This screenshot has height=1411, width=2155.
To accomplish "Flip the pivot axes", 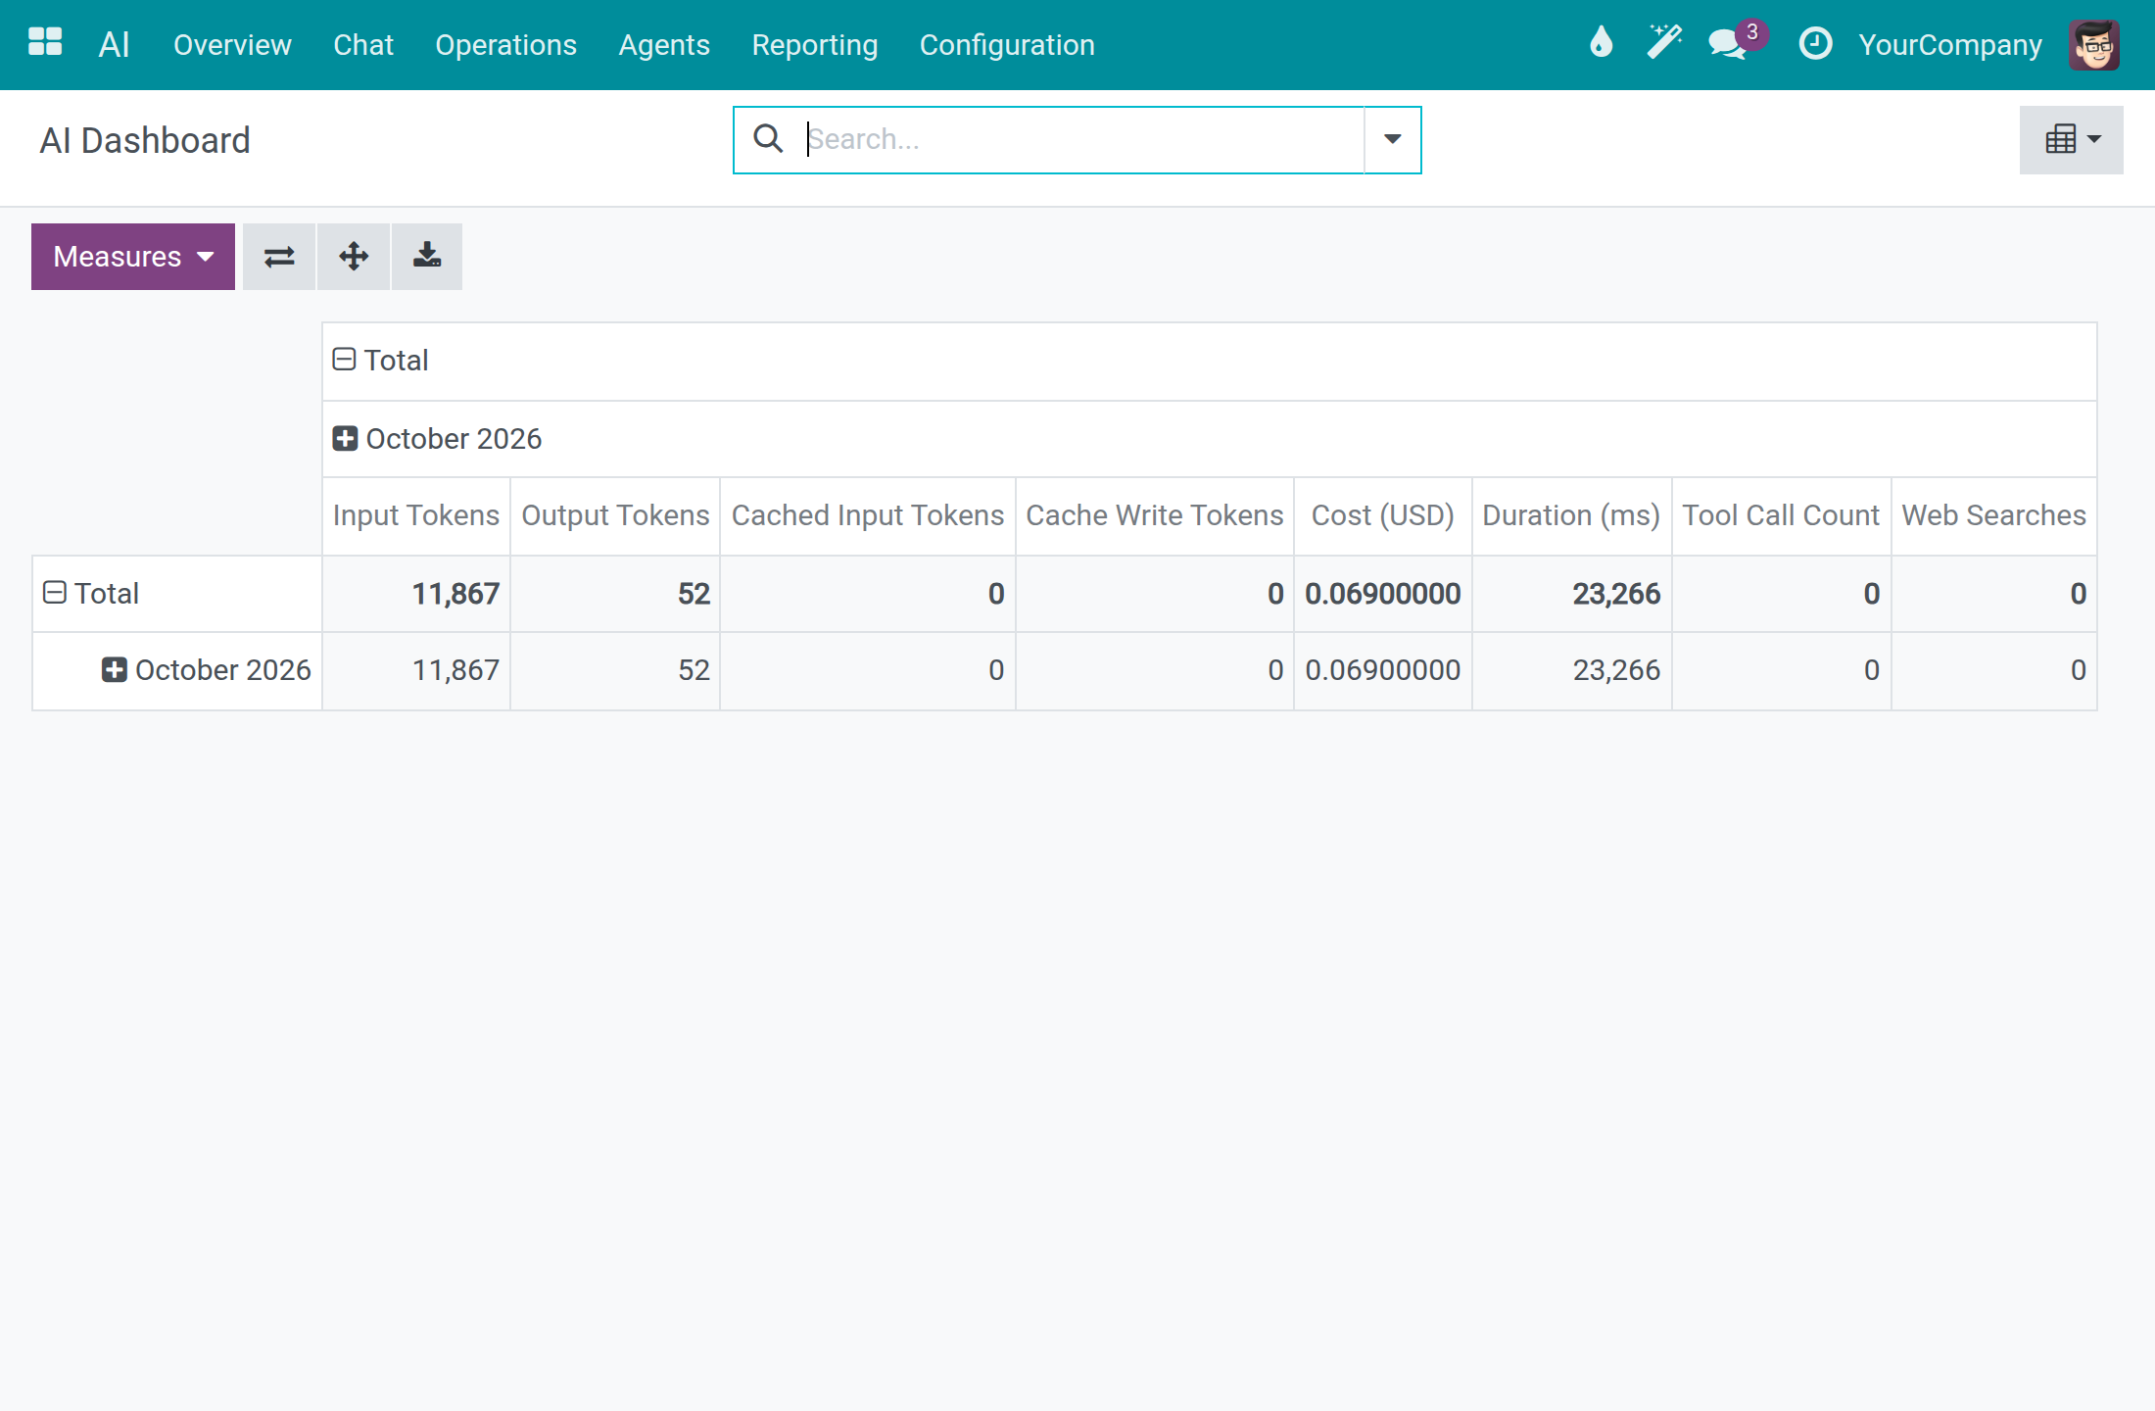I will click(279, 257).
